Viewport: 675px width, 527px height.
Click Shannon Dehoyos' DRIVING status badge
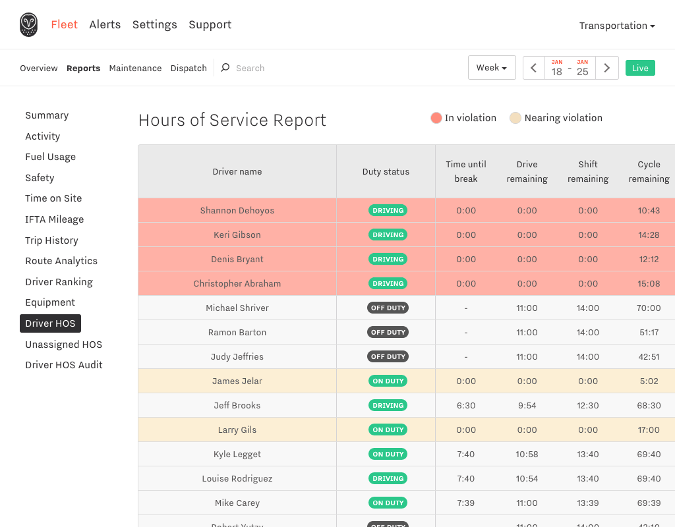click(x=388, y=211)
